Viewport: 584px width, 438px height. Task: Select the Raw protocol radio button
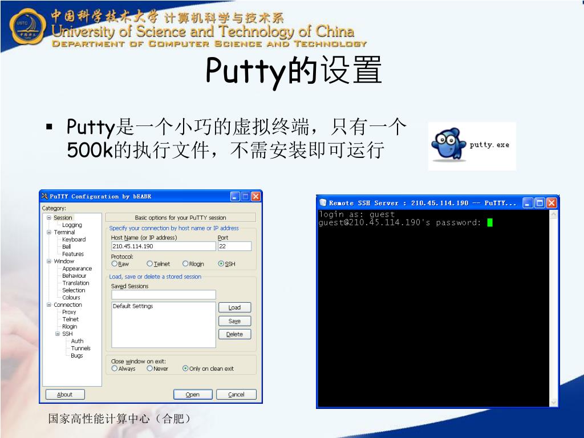(114, 263)
